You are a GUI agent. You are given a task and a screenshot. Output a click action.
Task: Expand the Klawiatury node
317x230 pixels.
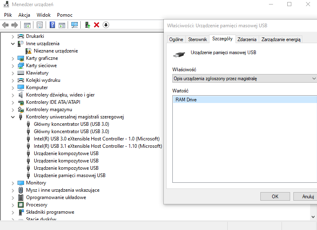click(x=13, y=73)
